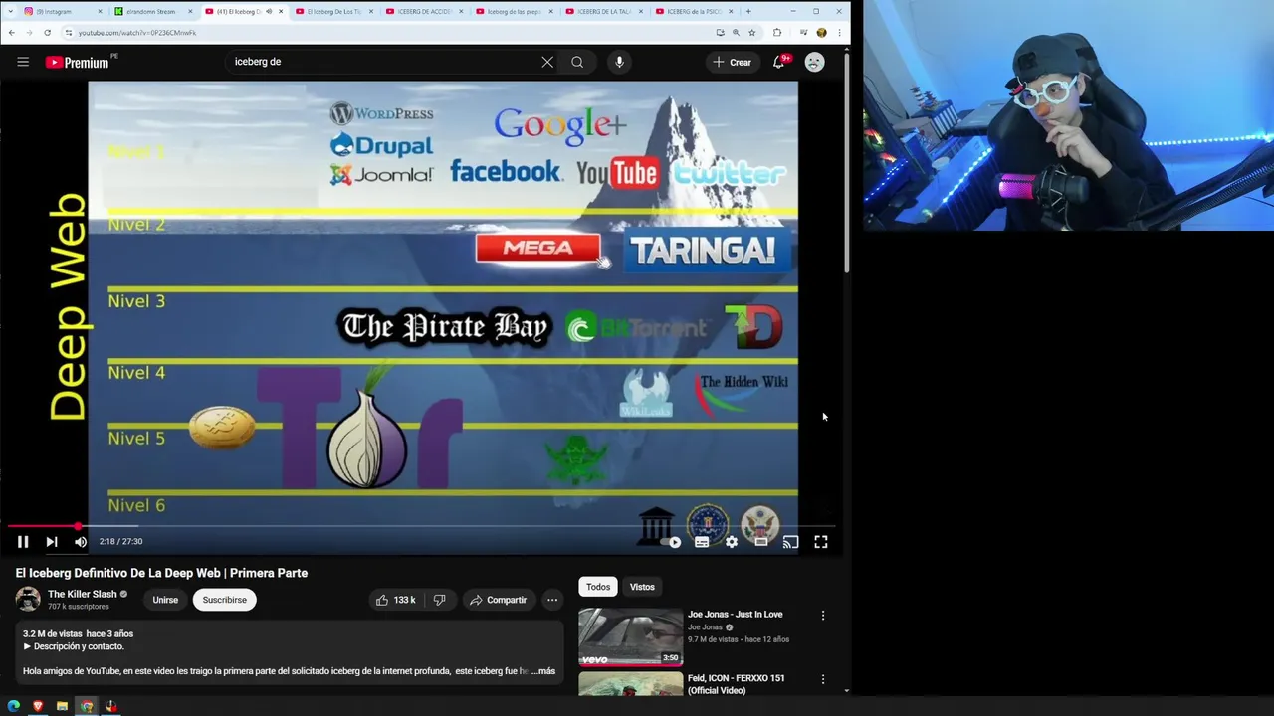Reload the page with refresh icon
This screenshot has width=1274, height=716.
[47, 32]
